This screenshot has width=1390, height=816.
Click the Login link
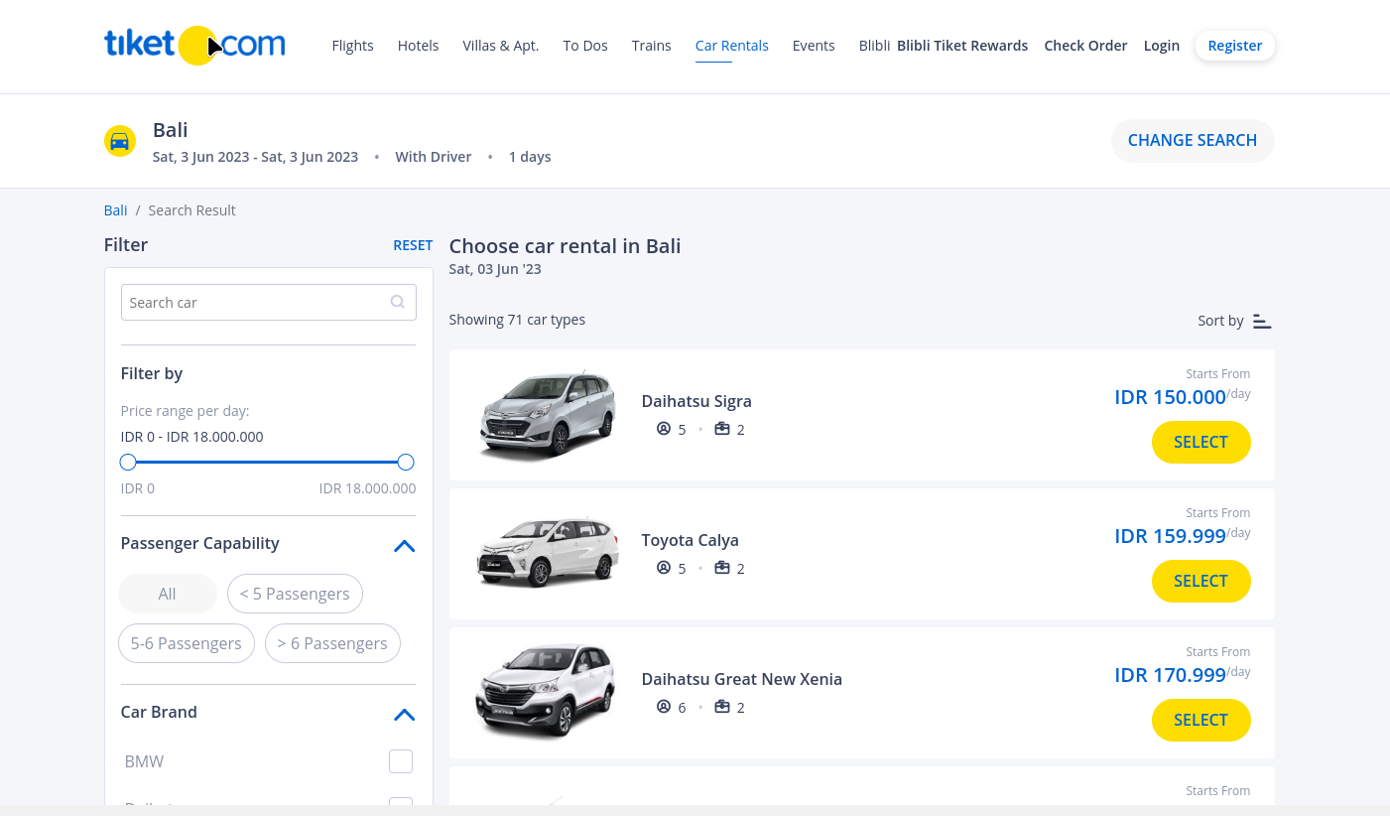[1161, 46]
